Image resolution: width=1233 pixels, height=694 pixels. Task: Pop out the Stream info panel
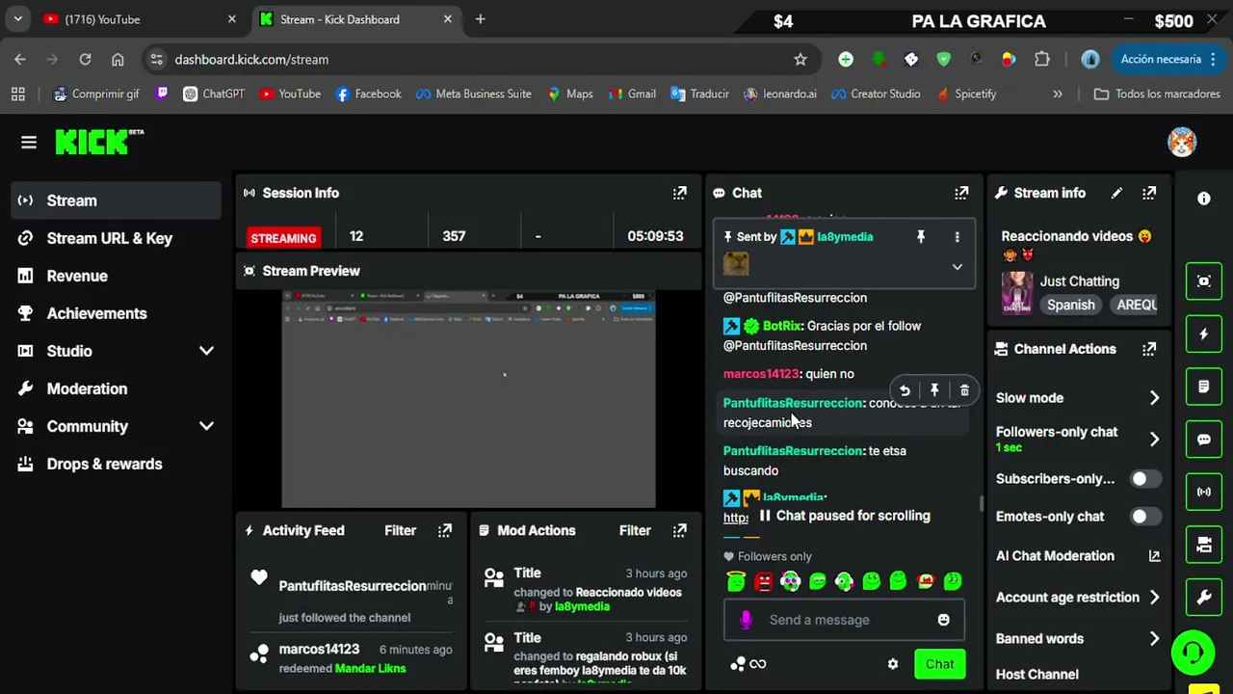[1149, 193]
